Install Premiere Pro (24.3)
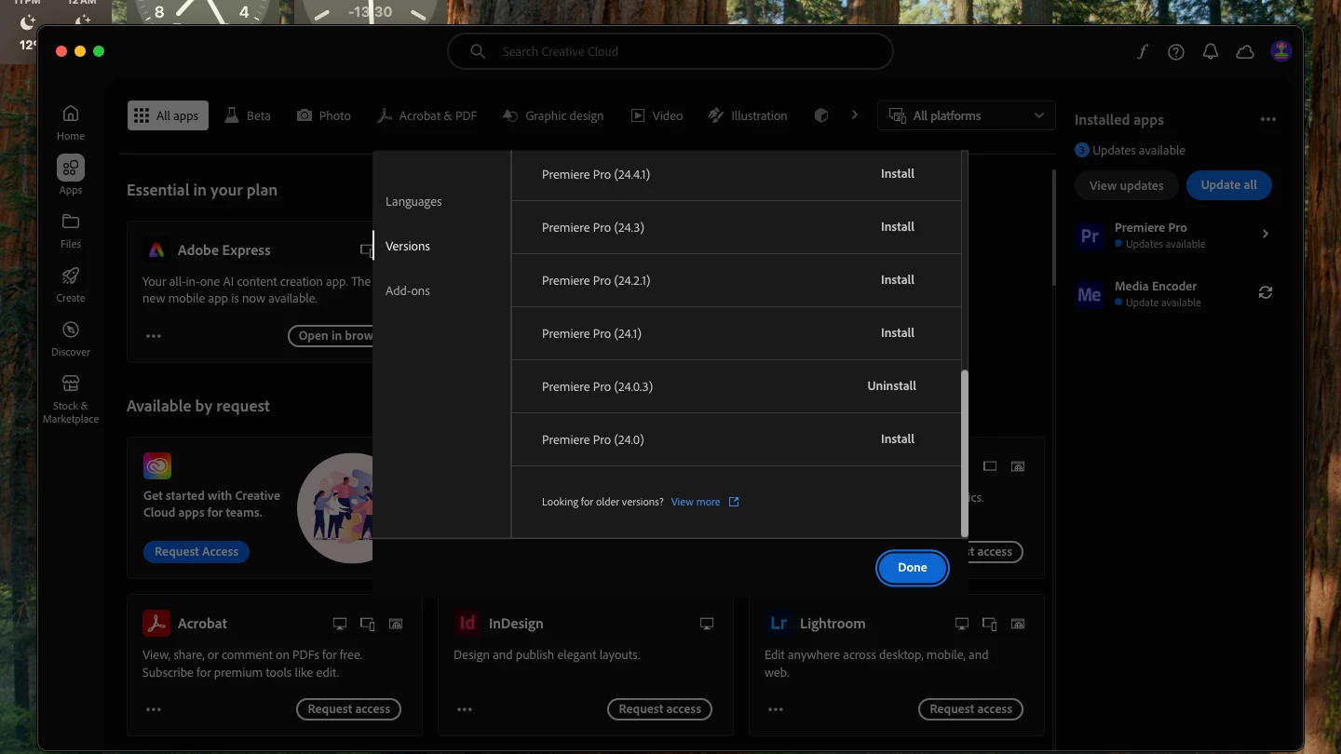The width and height of the screenshot is (1341, 754). pos(898,226)
